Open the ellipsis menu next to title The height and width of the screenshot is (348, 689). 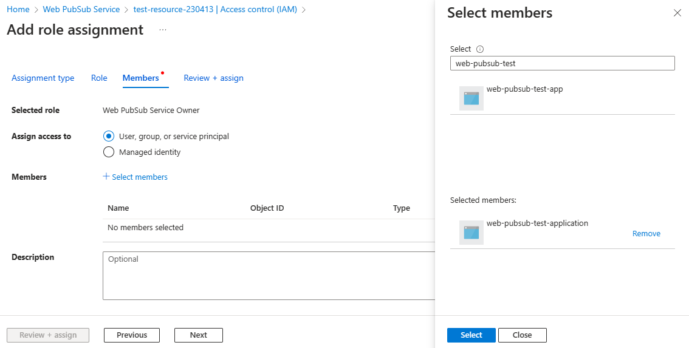(163, 30)
